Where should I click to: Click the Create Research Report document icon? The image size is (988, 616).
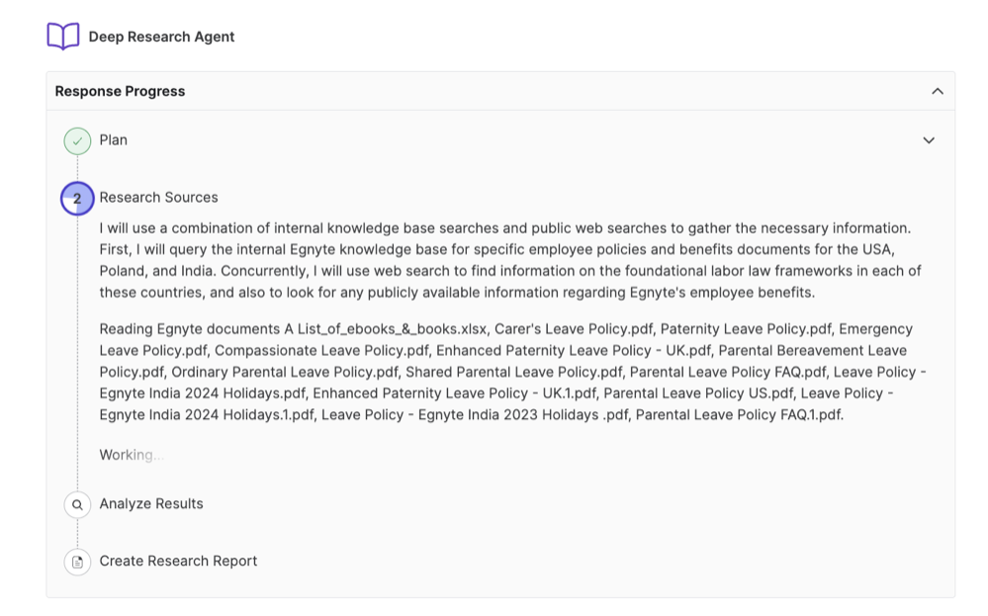tap(77, 562)
